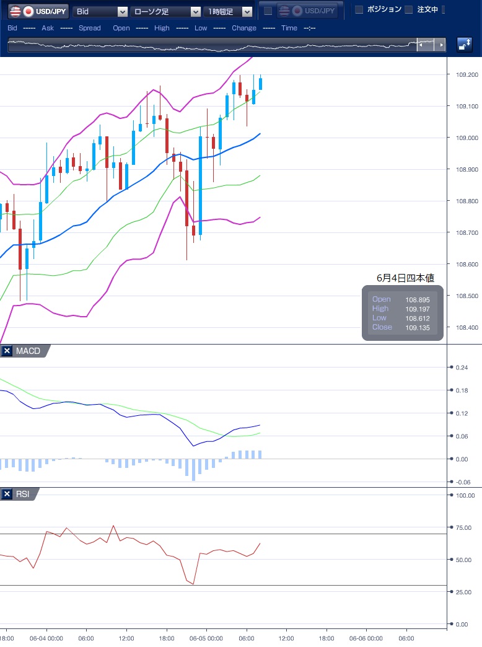Close the RSI indicator panel
Screen dimensions: 482x647
pos(7,494)
